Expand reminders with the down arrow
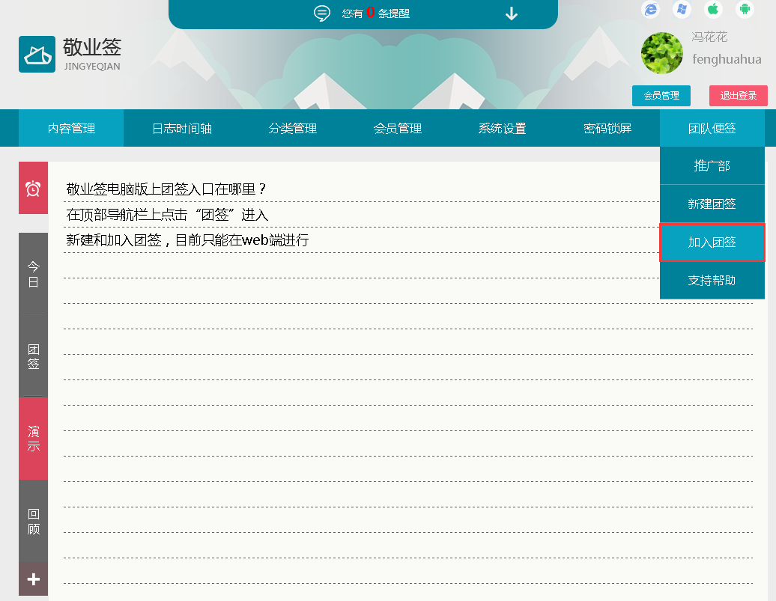This screenshot has width=776, height=601. (x=512, y=14)
